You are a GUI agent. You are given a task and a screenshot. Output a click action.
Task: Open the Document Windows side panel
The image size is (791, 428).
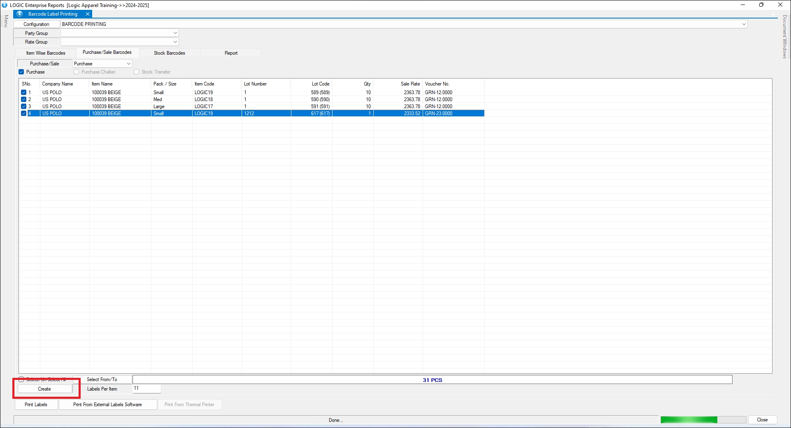click(x=785, y=37)
